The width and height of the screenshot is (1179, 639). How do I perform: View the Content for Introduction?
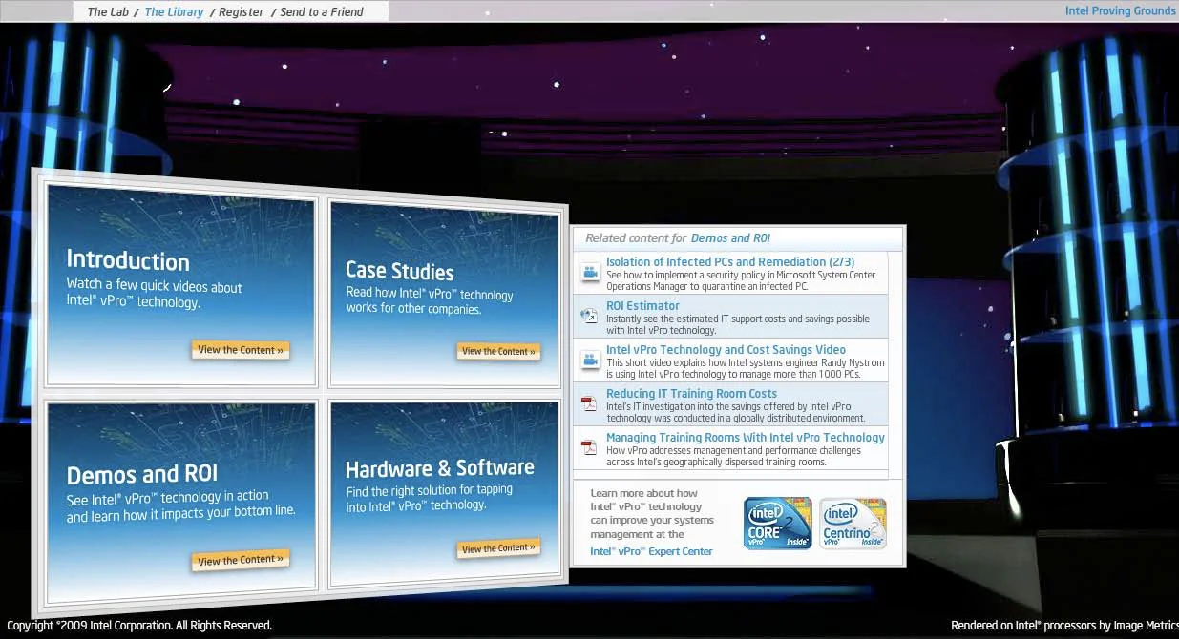pyautogui.click(x=241, y=350)
